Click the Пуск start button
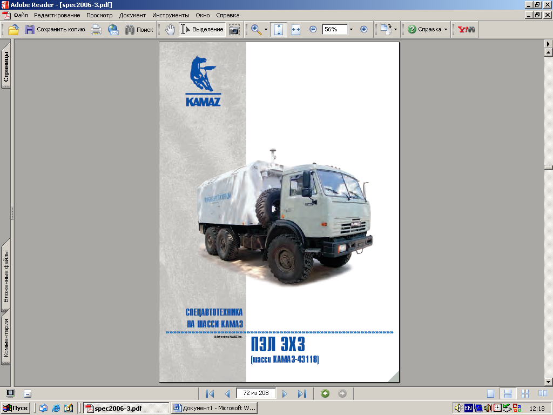The width and height of the screenshot is (553, 415). pos(16,408)
